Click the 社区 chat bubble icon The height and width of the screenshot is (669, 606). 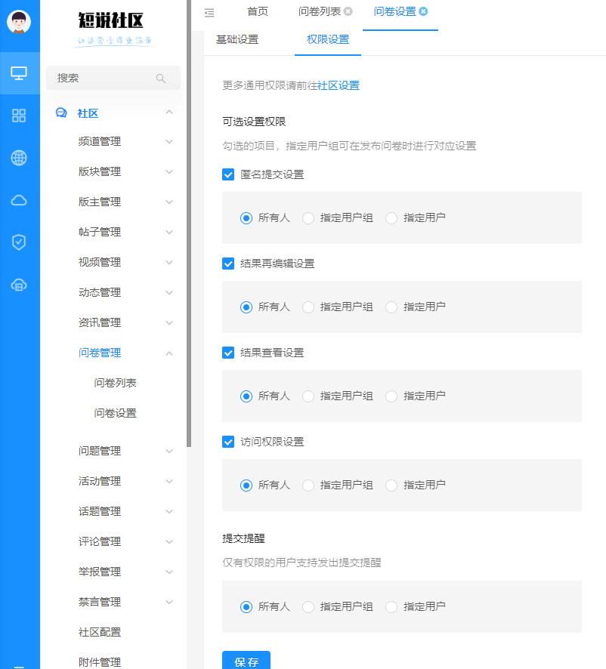point(61,113)
